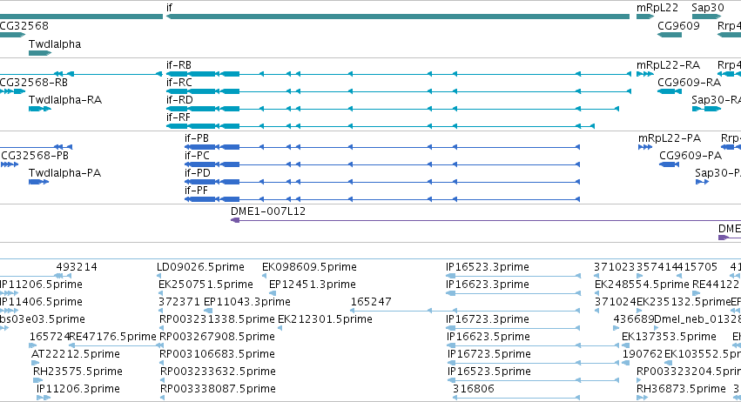Open the Twdlalpha gene label
This screenshot has height=402, width=741.
tap(55, 44)
